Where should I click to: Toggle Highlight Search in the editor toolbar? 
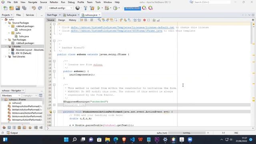tap(112, 20)
